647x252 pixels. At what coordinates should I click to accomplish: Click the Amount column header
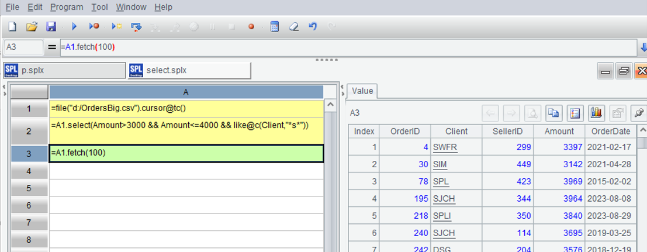click(559, 131)
